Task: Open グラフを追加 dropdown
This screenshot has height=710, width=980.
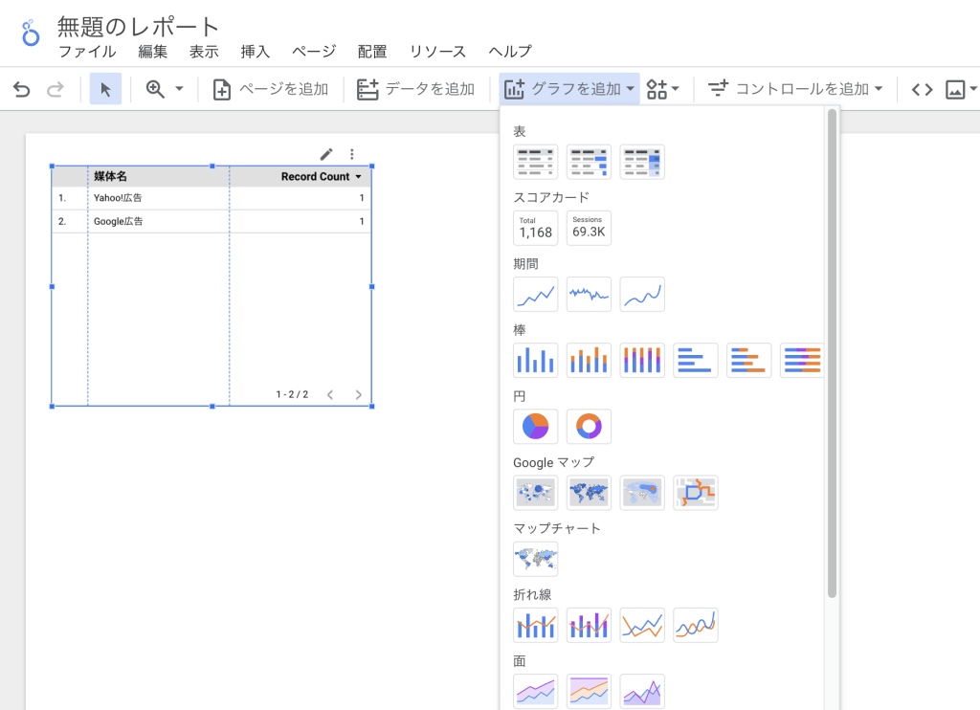Action: pos(569,89)
